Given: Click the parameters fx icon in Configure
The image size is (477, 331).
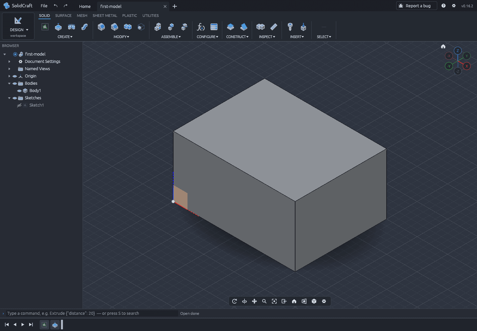Looking at the screenshot, I should coord(201,27).
